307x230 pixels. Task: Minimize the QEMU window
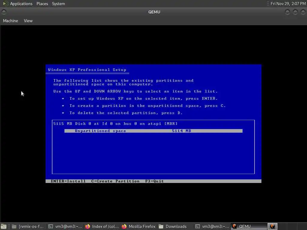[288, 12]
